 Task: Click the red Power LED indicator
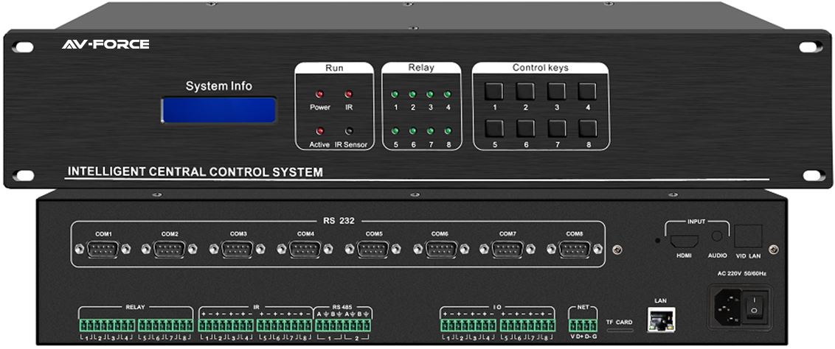(319, 95)
